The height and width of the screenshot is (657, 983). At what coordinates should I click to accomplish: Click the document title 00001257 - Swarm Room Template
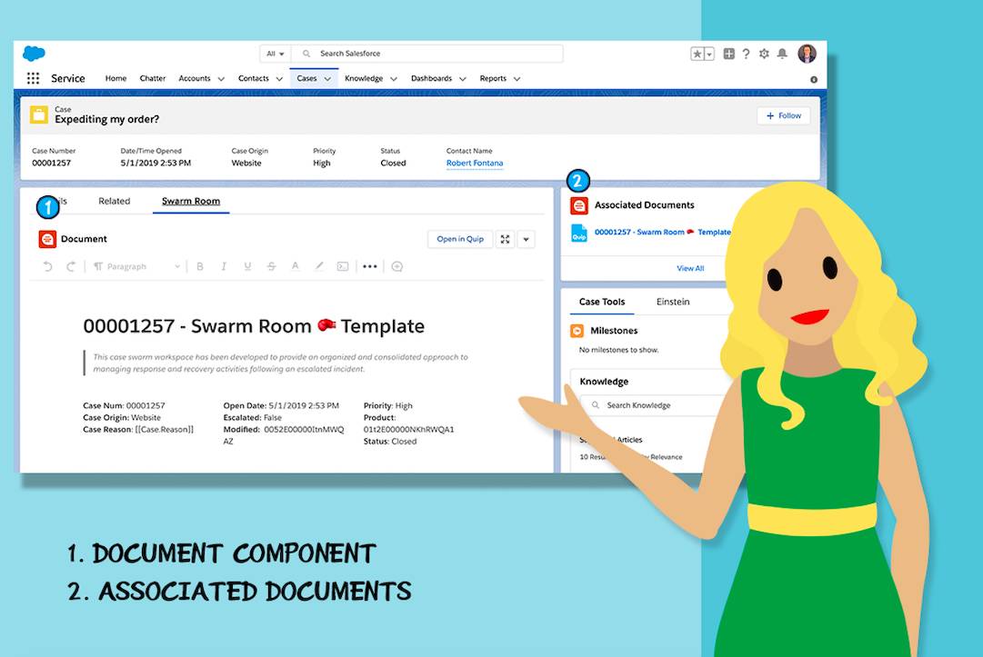(x=254, y=326)
